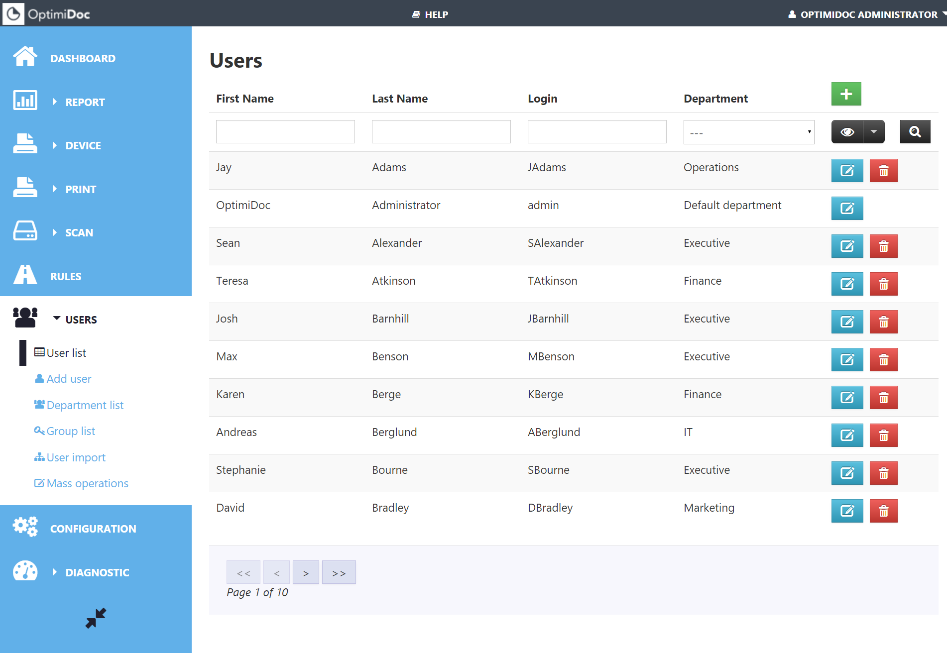This screenshot has height=653, width=947.
Task: Go to next page of users
Action: click(x=306, y=573)
